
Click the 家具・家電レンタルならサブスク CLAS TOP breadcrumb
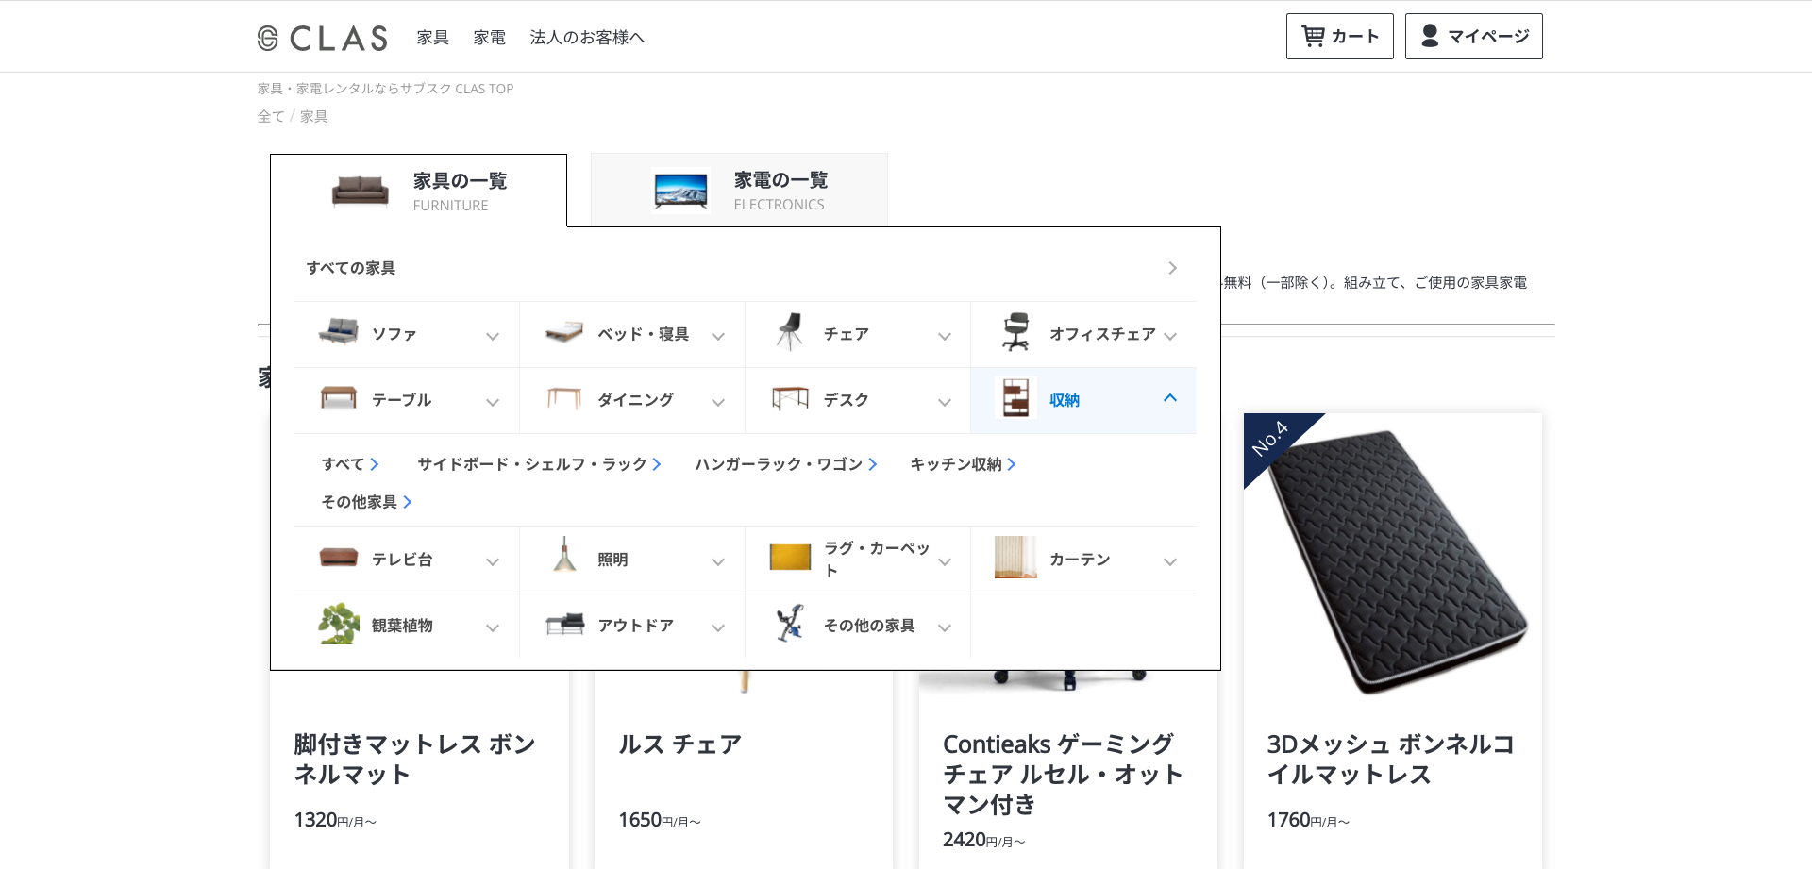point(385,89)
